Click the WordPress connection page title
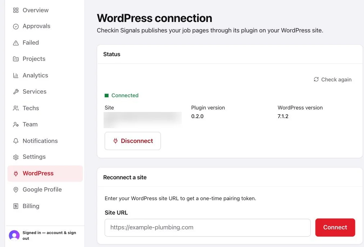Viewport: 364px width, 247px height. [x=154, y=18]
